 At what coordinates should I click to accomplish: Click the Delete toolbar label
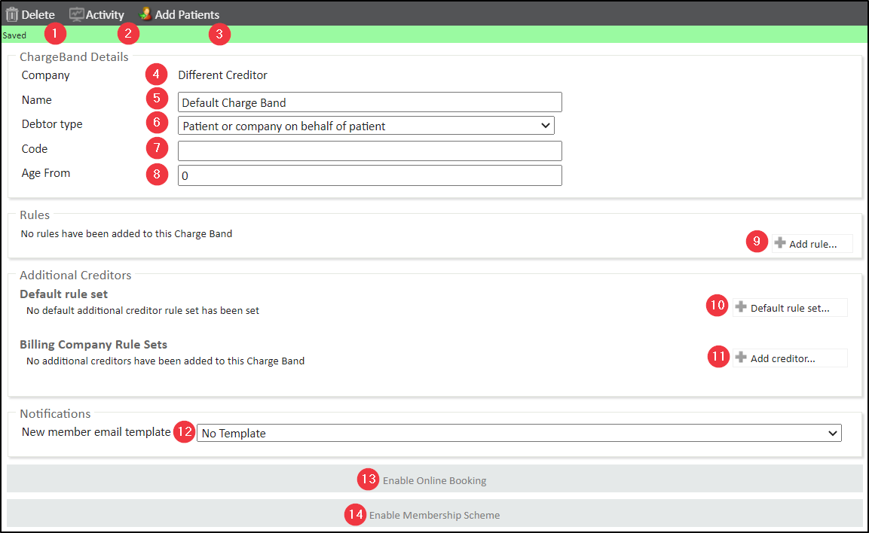(38, 15)
